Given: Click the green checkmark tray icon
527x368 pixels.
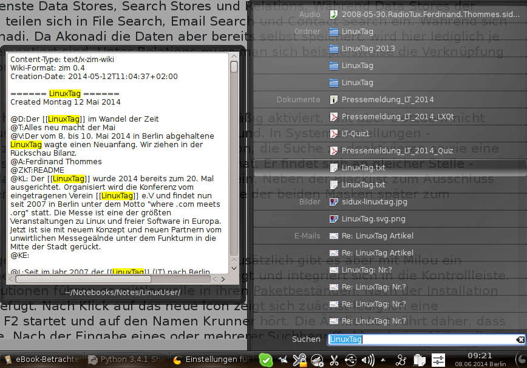Looking at the screenshot, I should point(266,360).
